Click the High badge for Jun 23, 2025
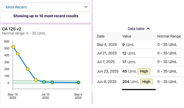Image resolution: width=184 pixels, height=108 pixels. [144, 71]
